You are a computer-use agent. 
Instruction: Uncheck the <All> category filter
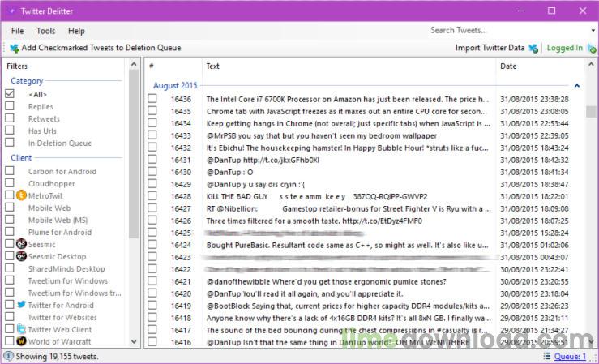coord(10,94)
